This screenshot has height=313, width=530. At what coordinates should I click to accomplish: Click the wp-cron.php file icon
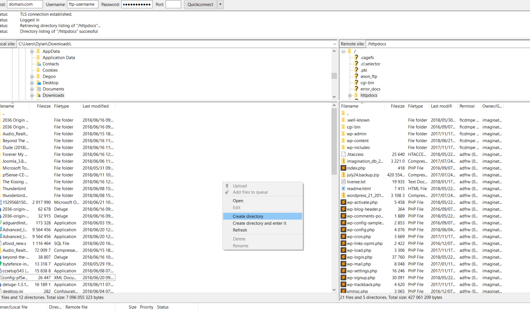[x=343, y=237]
